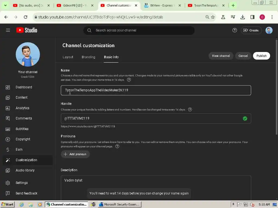Click the Customization wand icon
Viewport: 278px width, 208px height.
tap(8, 160)
